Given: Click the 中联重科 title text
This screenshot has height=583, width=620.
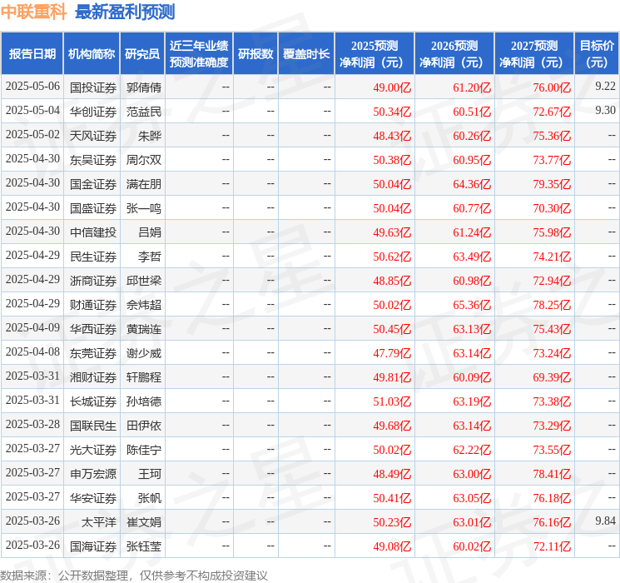Looking at the screenshot, I should [x=33, y=12].
